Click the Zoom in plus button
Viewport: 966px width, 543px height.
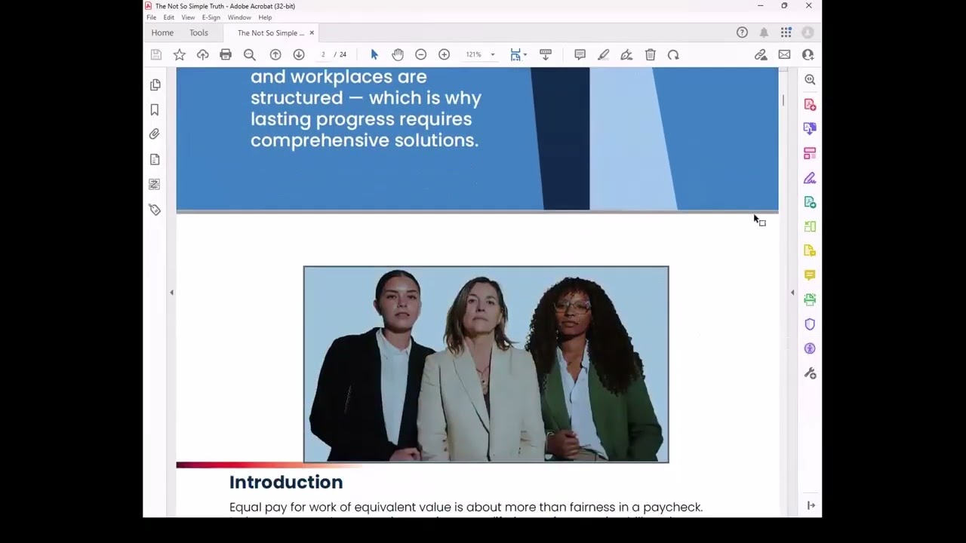click(444, 54)
